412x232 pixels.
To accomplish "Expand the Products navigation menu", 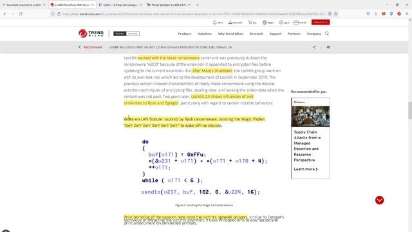I will pyautogui.click(x=185, y=34).
